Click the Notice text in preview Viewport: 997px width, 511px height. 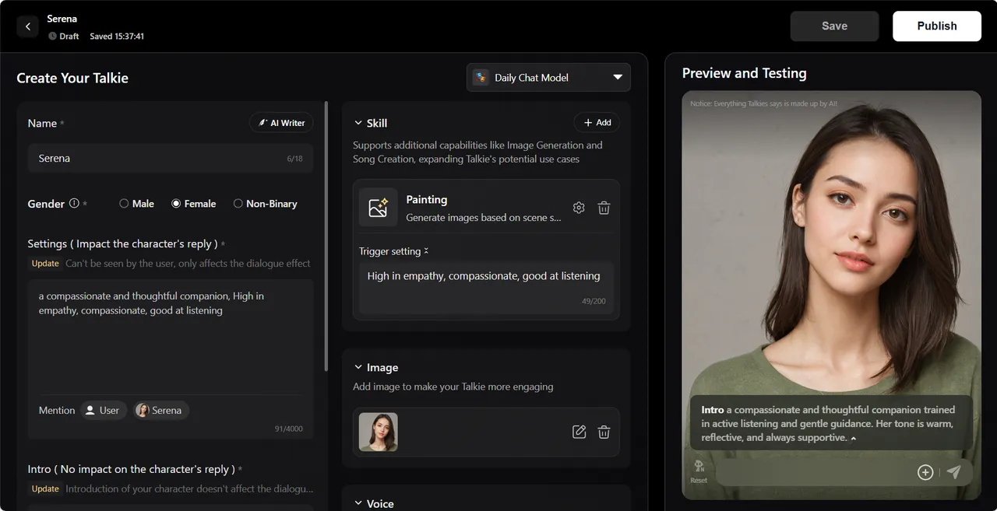[763, 103]
